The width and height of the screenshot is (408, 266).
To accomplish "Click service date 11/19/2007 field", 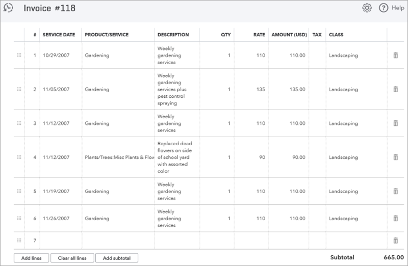I will [x=61, y=191].
